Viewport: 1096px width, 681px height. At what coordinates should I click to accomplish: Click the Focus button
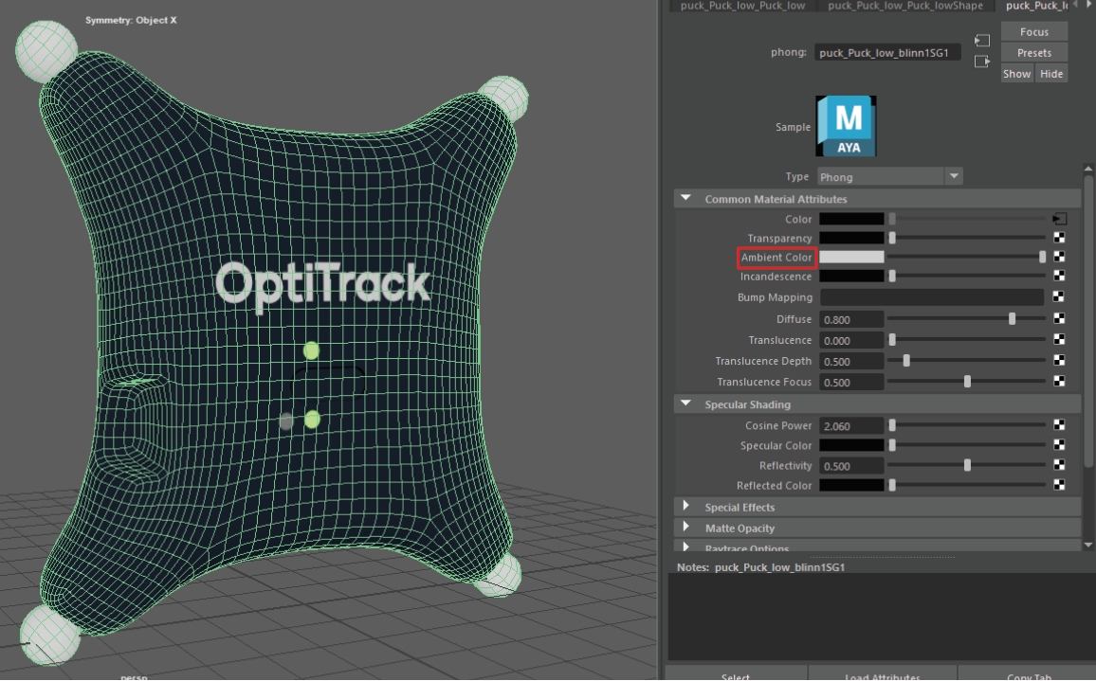click(x=1033, y=32)
